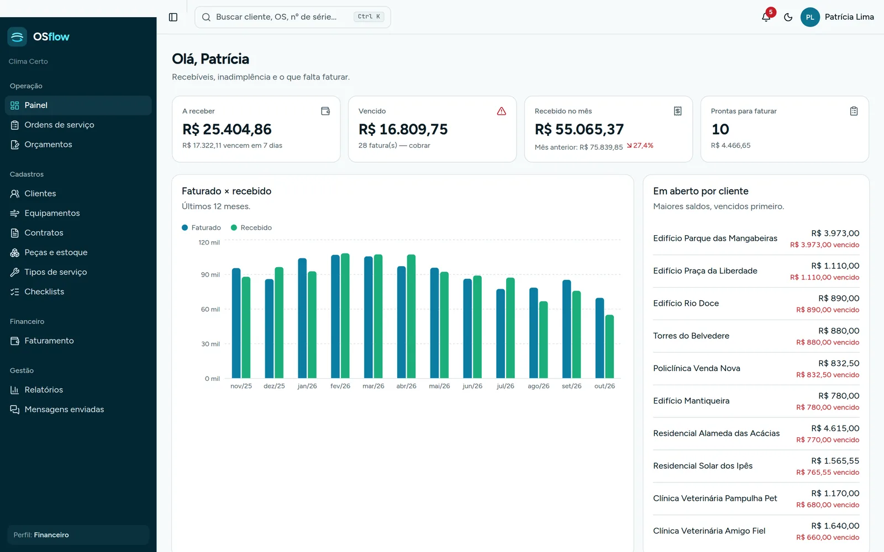The image size is (884, 552).
Task: Open Relatórios page
Action: [x=78, y=390]
